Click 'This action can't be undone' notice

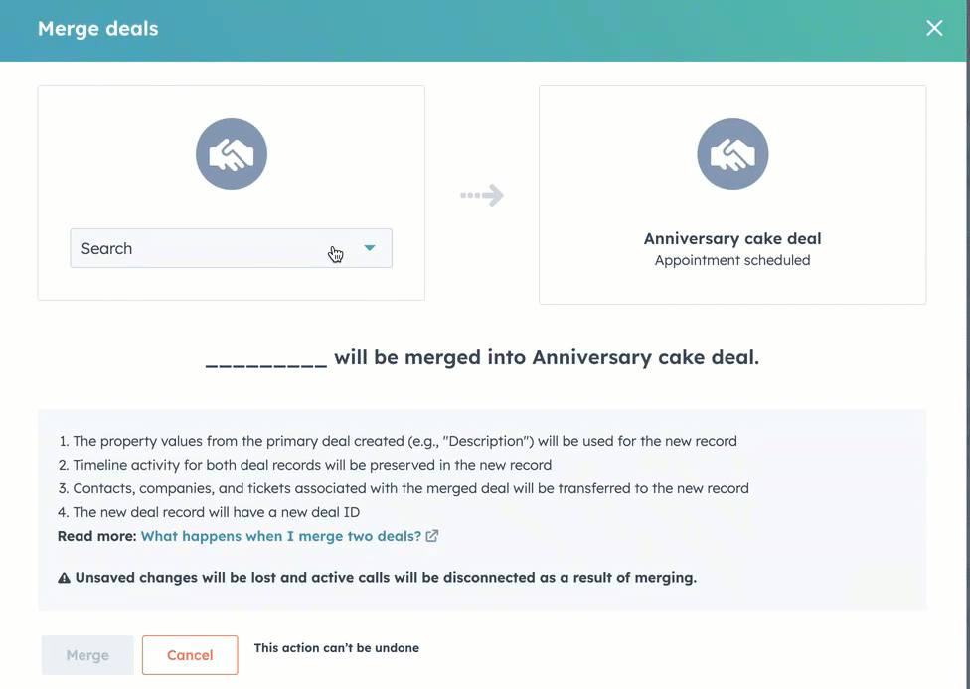(x=337, y=648)
